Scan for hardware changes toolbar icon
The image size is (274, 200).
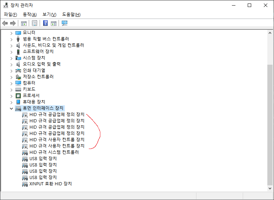coord(65,23)
